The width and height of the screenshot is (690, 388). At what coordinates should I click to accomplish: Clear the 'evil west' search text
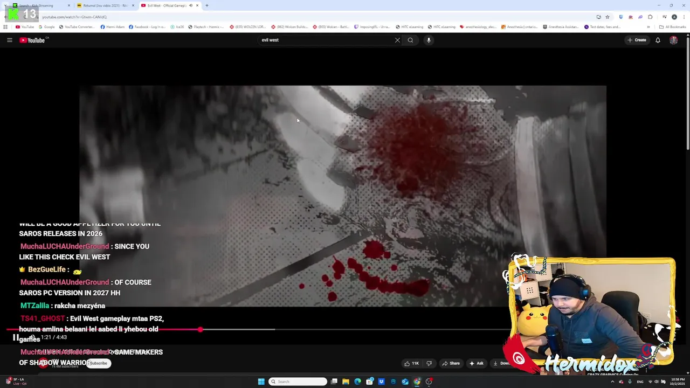coord(397,40)
